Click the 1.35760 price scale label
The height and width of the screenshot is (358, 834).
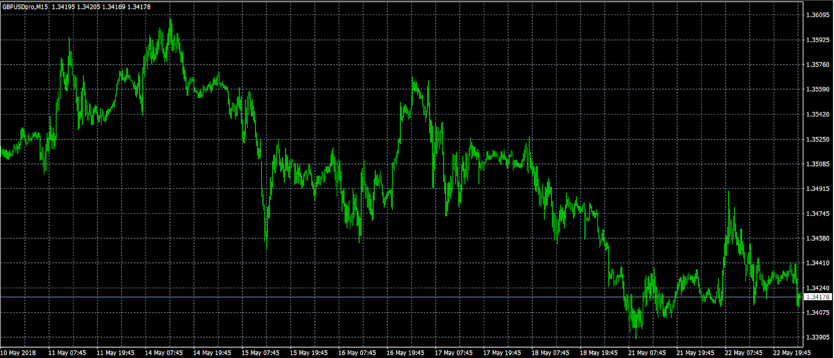[x=817, y=65]
